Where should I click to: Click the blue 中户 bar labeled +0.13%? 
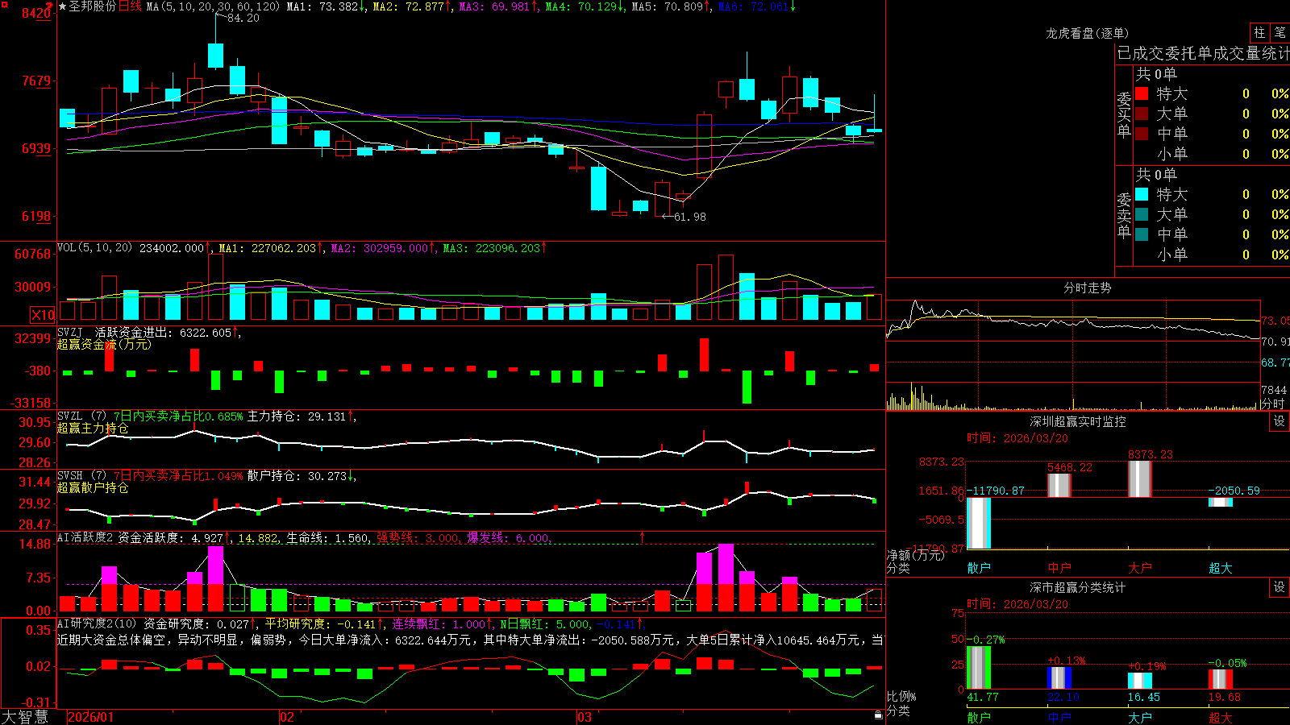pyautogui.click(x=1059, y=678)
